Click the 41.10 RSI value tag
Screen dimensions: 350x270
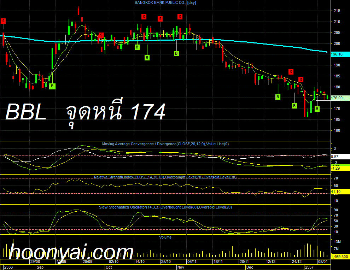[340, 192]
